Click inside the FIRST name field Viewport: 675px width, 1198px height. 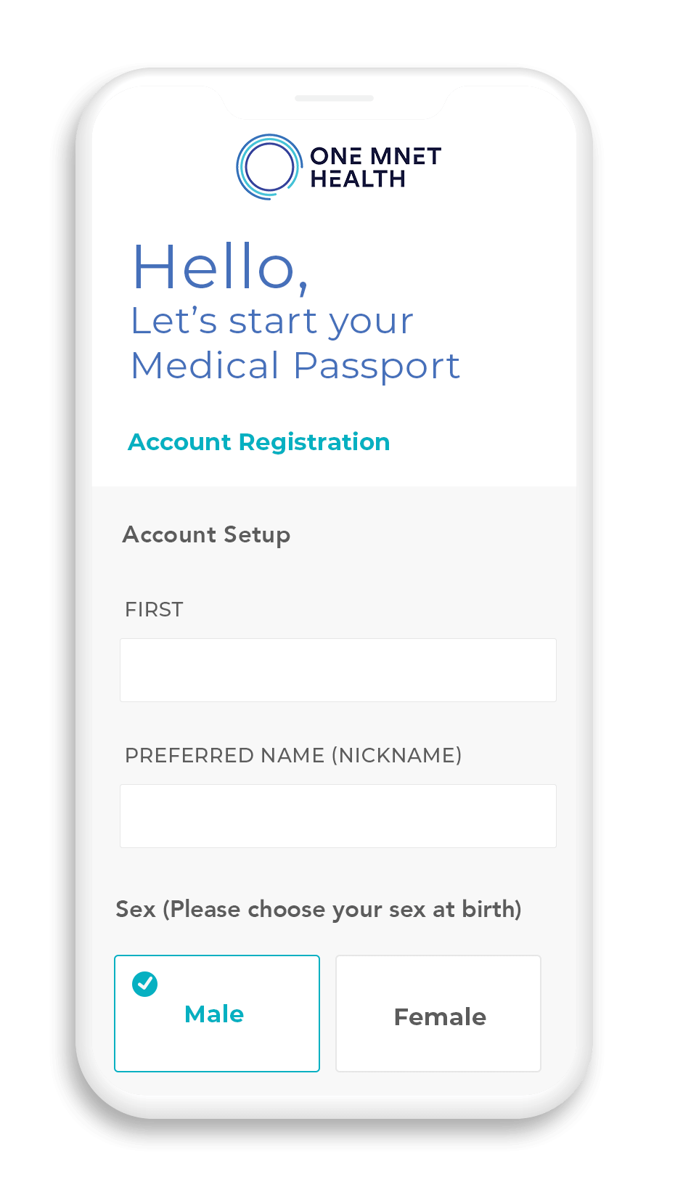(x=337, y=670)
